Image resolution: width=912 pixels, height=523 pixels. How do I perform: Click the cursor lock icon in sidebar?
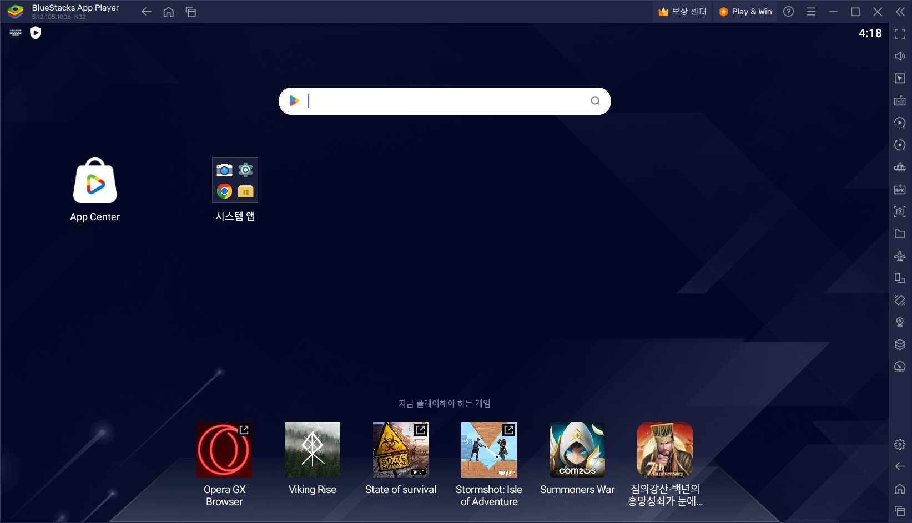coord(900,78)
